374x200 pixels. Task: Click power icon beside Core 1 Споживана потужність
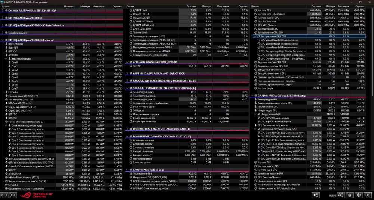(10, 133)
